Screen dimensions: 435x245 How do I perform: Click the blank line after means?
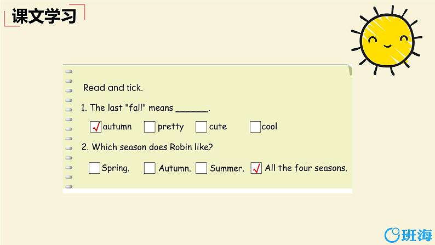click(192, 110)
